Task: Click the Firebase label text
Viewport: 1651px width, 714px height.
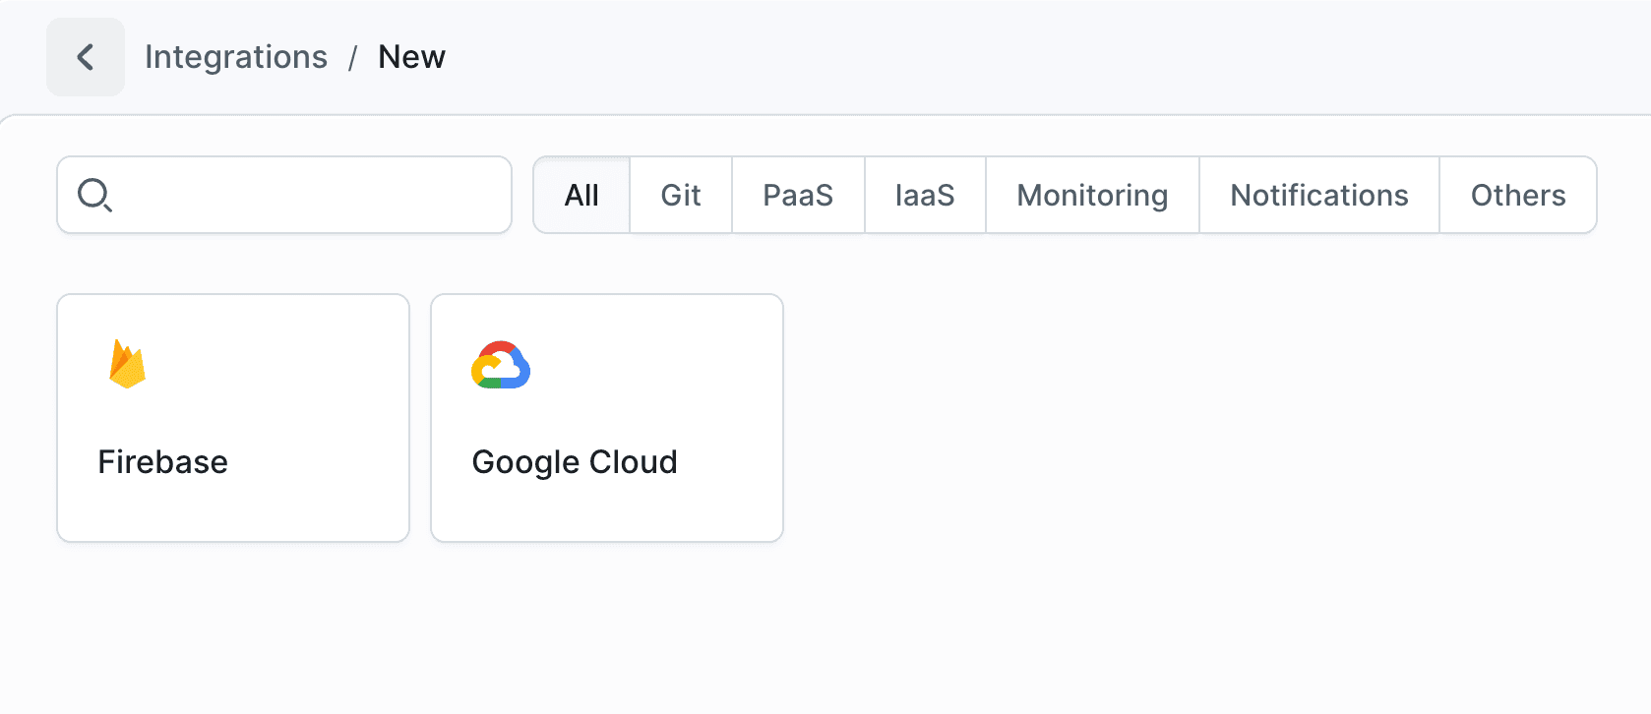Action: click(163, 461)
